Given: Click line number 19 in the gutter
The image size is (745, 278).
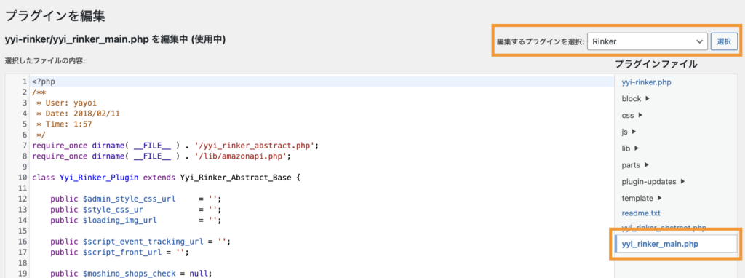Looking at the screenshot, I should click(x=23, y=273).
